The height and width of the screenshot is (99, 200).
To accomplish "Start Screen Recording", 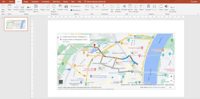I will 172,8.
